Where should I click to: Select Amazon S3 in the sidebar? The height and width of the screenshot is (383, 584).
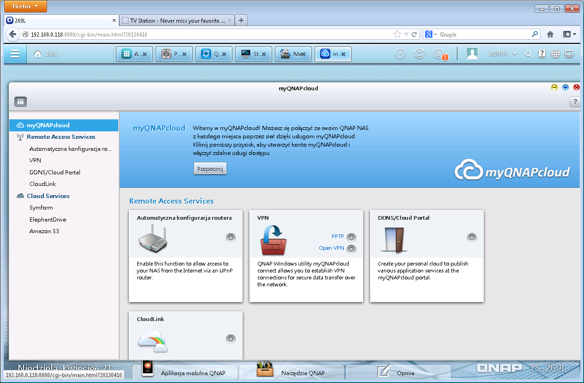point(44,231)
